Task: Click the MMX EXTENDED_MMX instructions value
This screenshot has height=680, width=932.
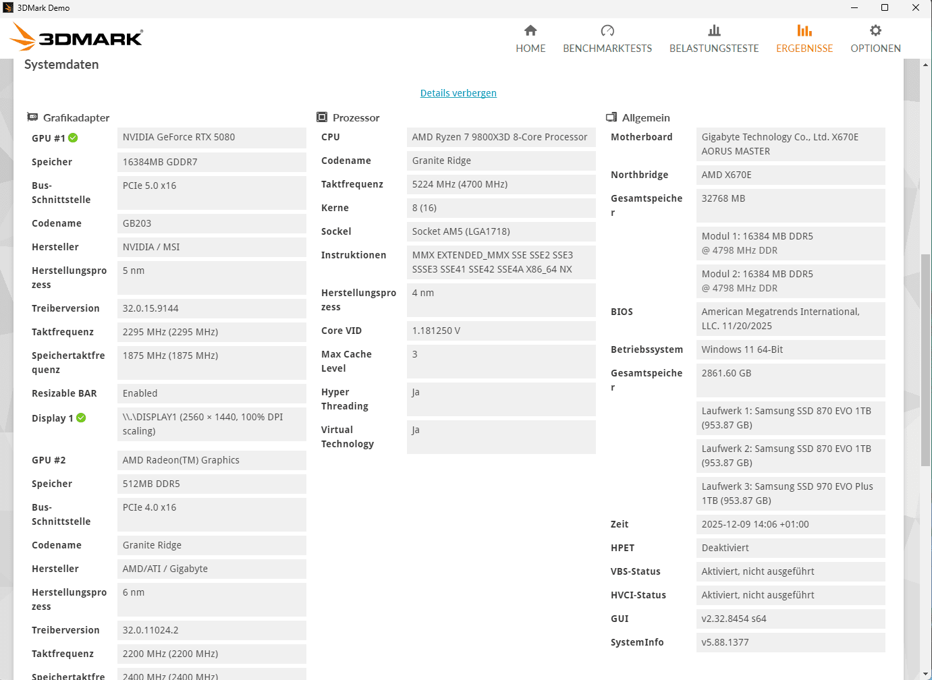Action: pos(501,262)
